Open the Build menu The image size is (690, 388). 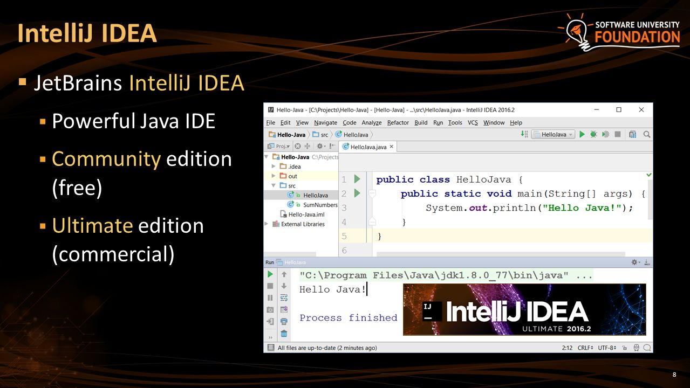pyautogui.click(x=421, y=122)
